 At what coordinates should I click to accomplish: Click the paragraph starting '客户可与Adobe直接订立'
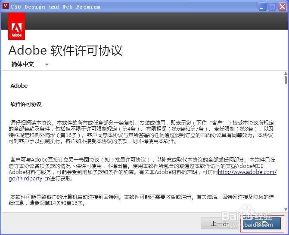pos(143,169)
